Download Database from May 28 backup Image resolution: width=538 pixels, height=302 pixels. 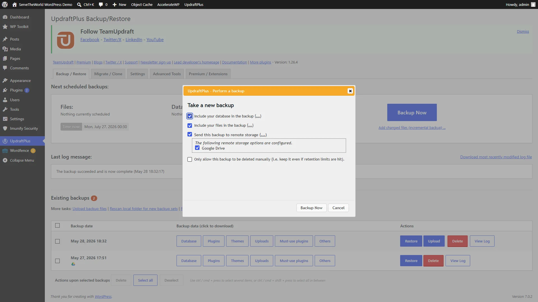[x=189, y=241]
